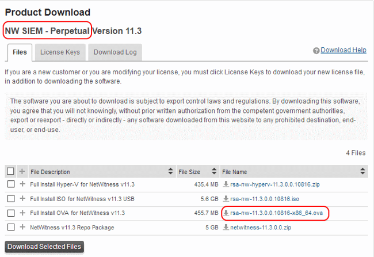The height and width of the screenshot is (257, 374).
Task: Download netwitness-11.3.0.0.zip file link
Action: [261, 228]
